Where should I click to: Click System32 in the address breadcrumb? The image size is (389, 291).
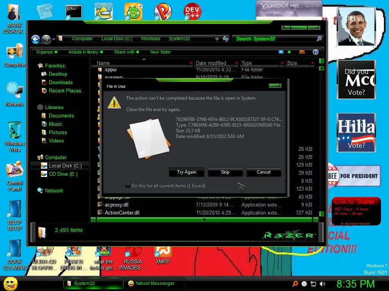(179, 39)
